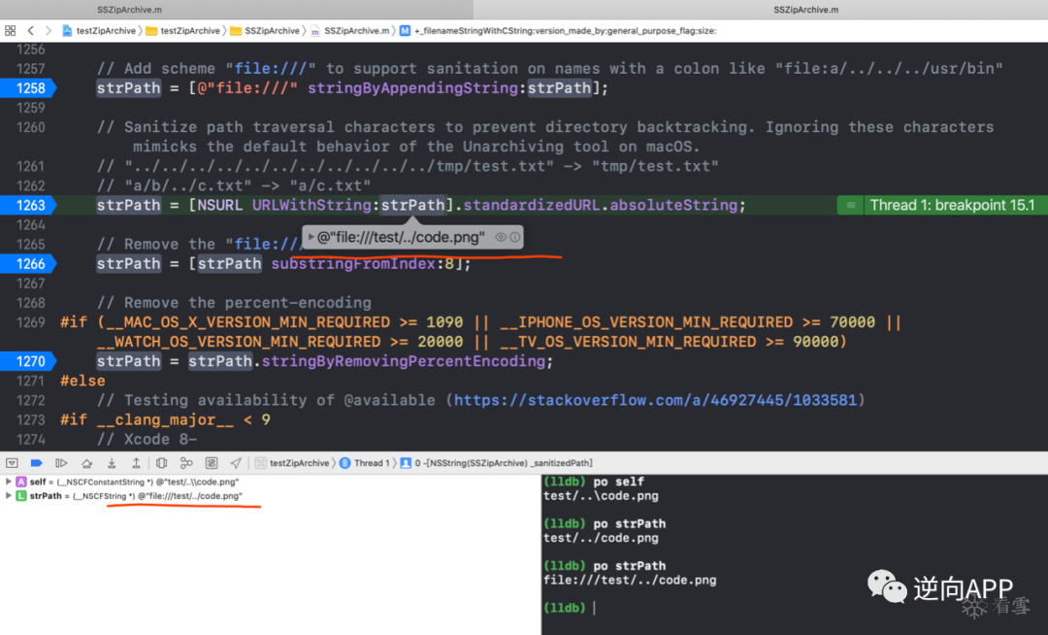Image resolution: width=1048 pixels, height=635 pixels.
Task: Deactivate breakpoints in debug bar
Action: coord(37,462)
